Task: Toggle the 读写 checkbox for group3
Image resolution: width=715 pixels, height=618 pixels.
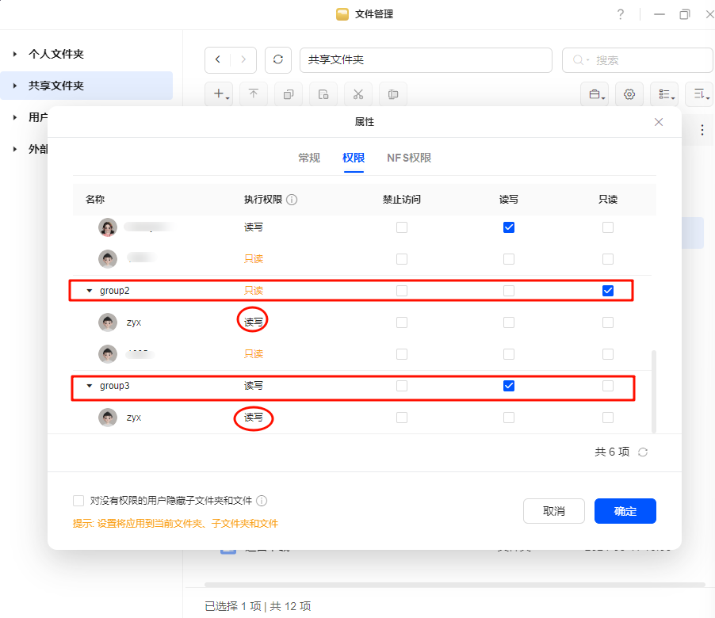Action: (x=509, y=386)
